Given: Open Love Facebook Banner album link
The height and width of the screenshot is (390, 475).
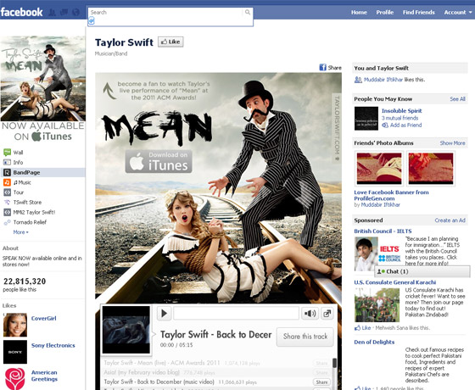Looking at the screenshot, I should (x=391, y=195).
